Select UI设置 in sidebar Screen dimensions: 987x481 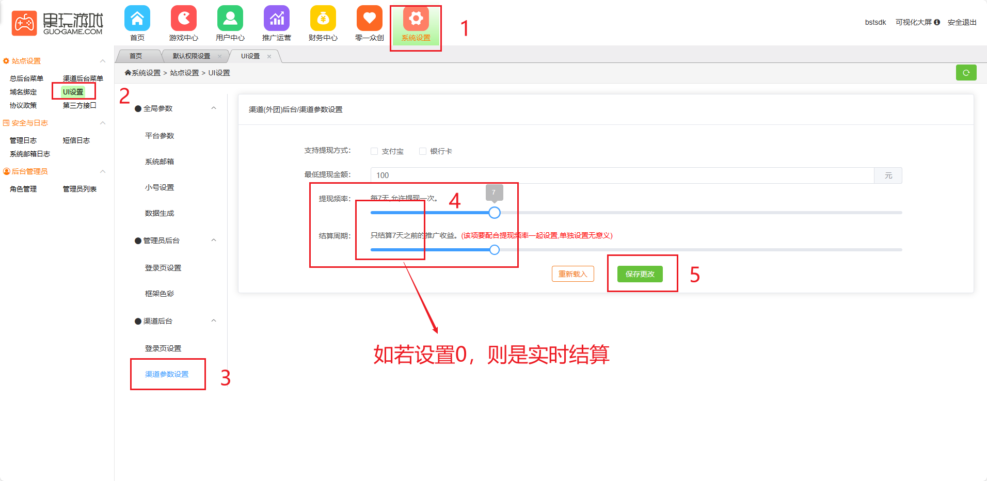[x=73, y=92]
